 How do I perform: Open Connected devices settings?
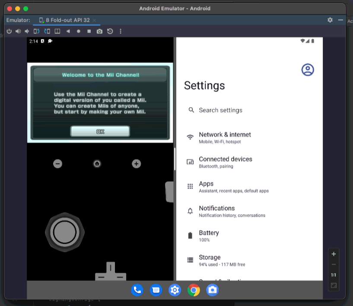(249, 162)
